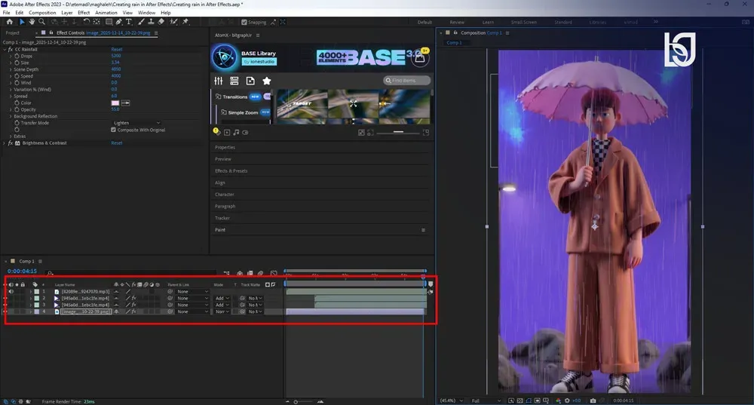This screenshot has height=405, width=754.
Task: Select the Roto Brush tool
Action: tap(173, 22)
